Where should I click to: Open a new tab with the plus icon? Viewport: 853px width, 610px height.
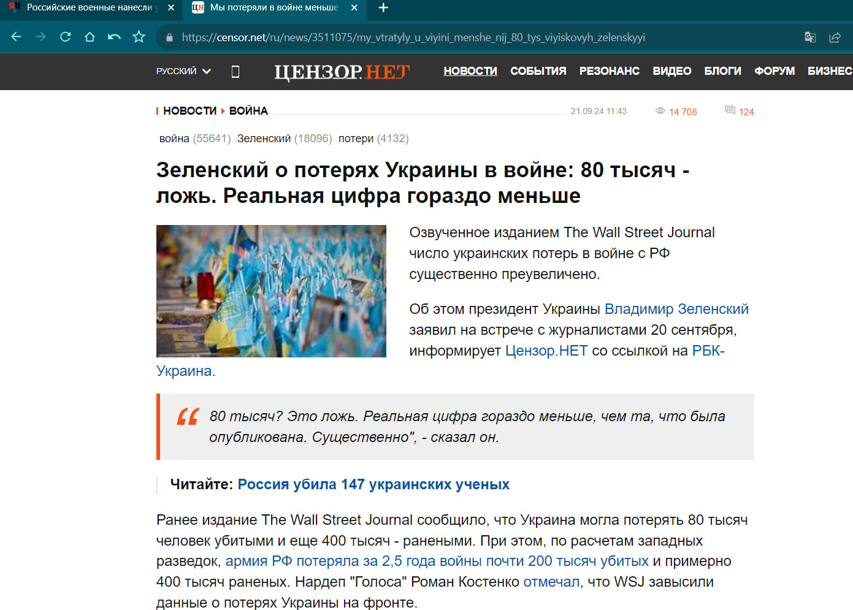[383, 7]
